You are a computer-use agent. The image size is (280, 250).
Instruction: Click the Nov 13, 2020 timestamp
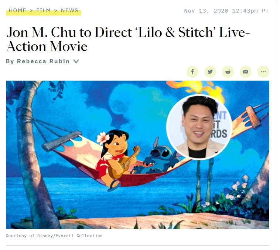pos(226,11)
